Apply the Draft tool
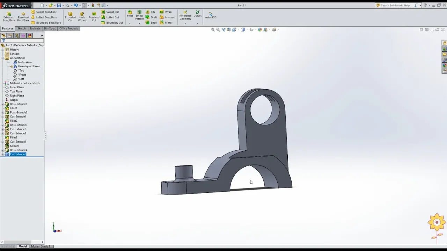Viewport: 447px width, 251px height. point(151,17)
